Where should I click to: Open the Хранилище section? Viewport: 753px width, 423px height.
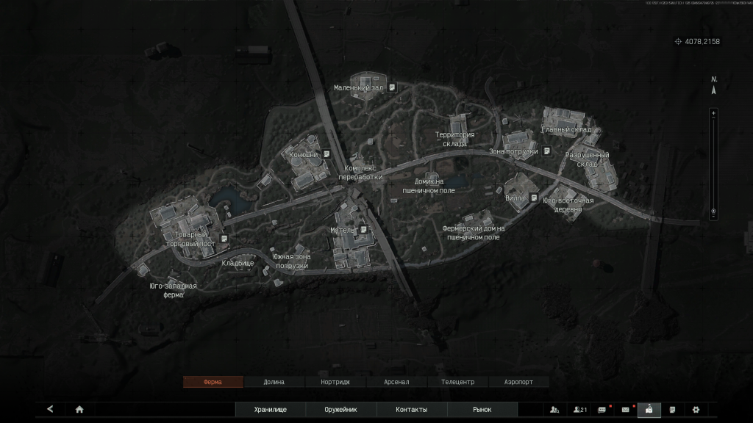click(270, 409)
